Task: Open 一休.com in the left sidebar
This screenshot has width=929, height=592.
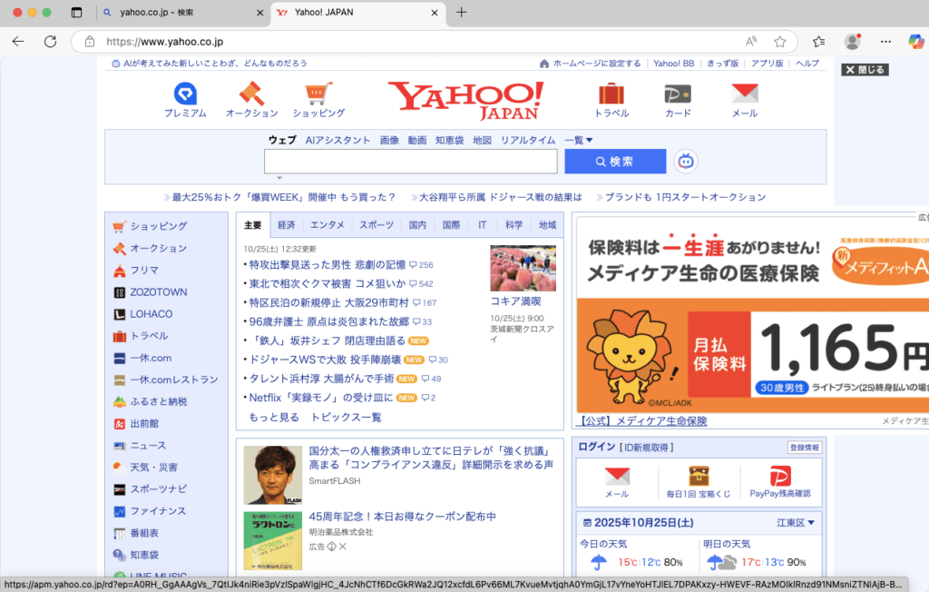Action: coord(151,358)
